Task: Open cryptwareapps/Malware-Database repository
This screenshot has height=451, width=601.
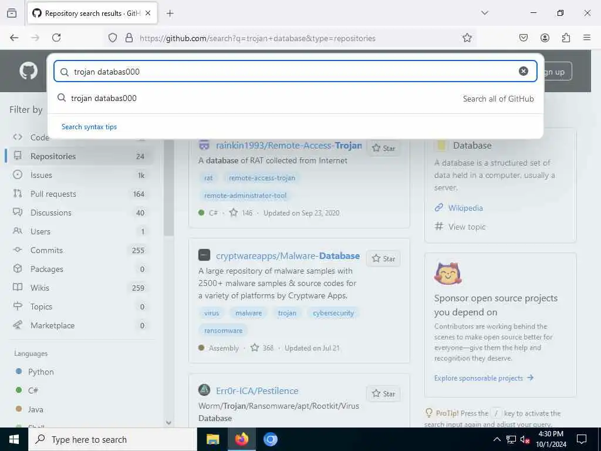Action: [x=288, y=256]
